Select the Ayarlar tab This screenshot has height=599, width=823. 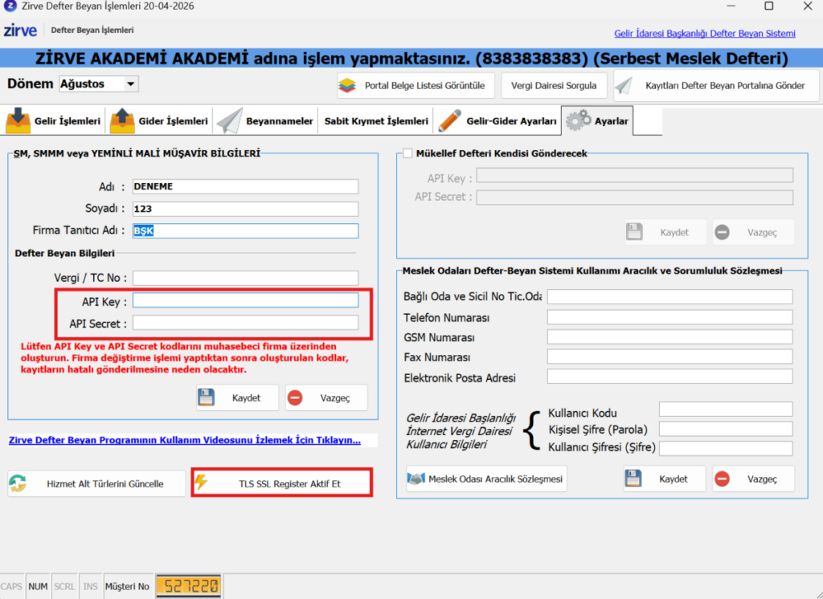tap(597, 120)
